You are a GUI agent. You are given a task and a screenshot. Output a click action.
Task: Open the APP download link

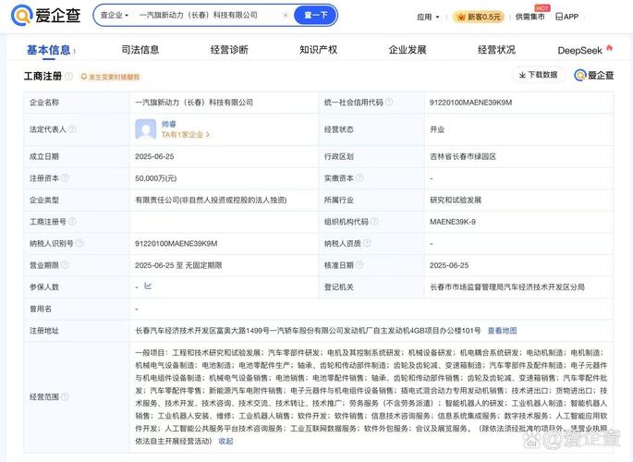pyautogui.click(x=566, y=17)
